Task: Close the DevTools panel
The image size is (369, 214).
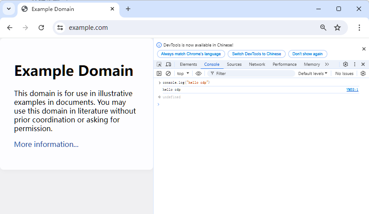Action: (363, 64)
